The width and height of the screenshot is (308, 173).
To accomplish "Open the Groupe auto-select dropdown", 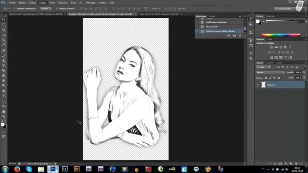I will click(x=46, y=9).
